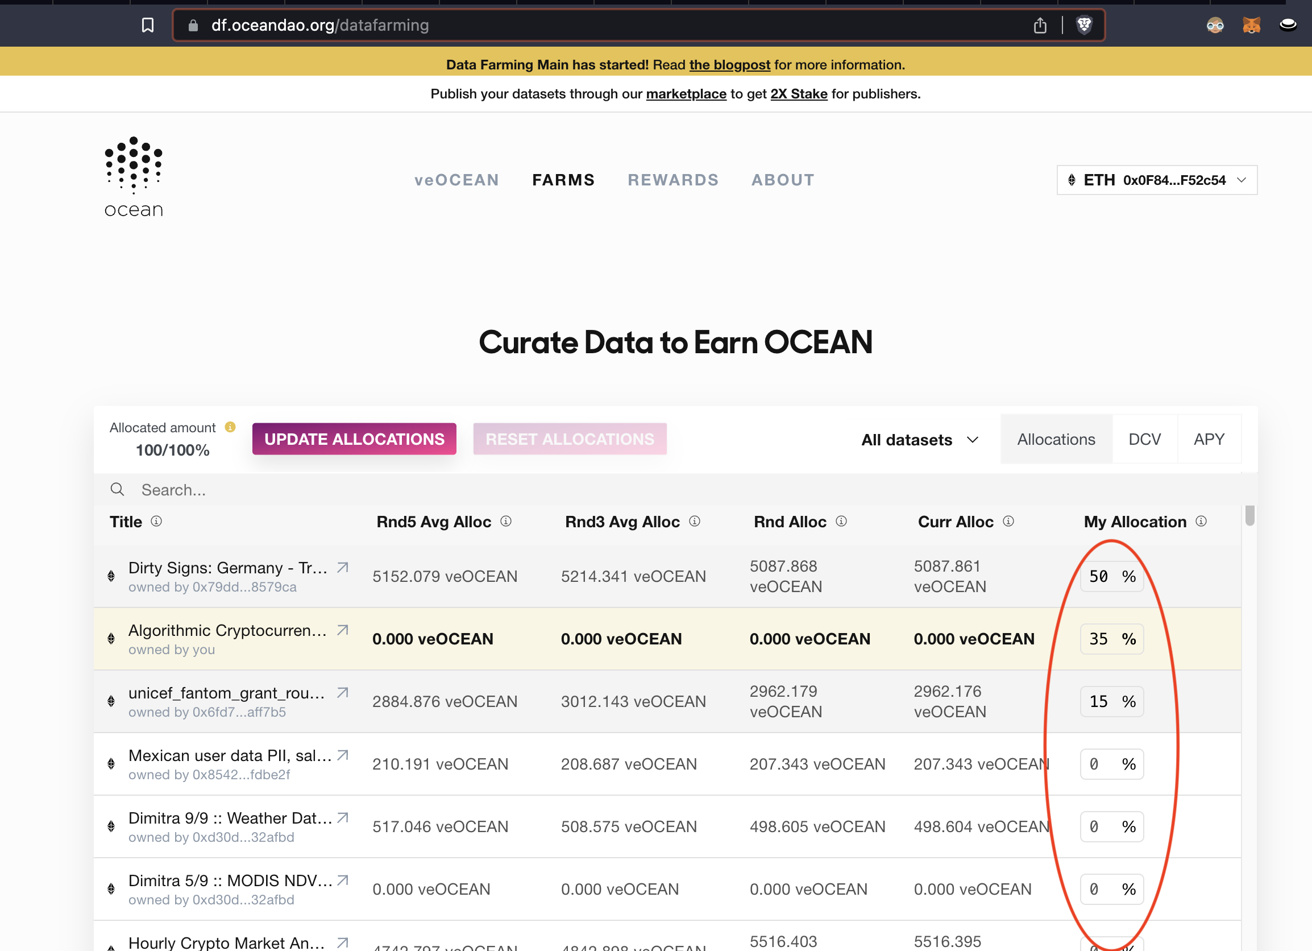Open external link arrow for Dimitra 5/9 MODIS
This screenshot has width=1312, height=951.
click(x=342, y=880)
